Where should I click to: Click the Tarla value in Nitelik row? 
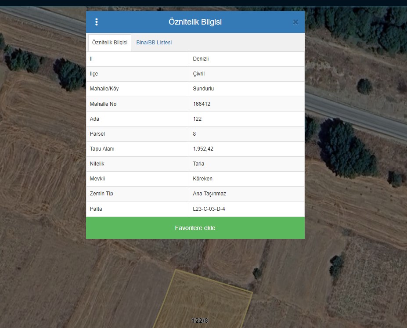point(198,164)
